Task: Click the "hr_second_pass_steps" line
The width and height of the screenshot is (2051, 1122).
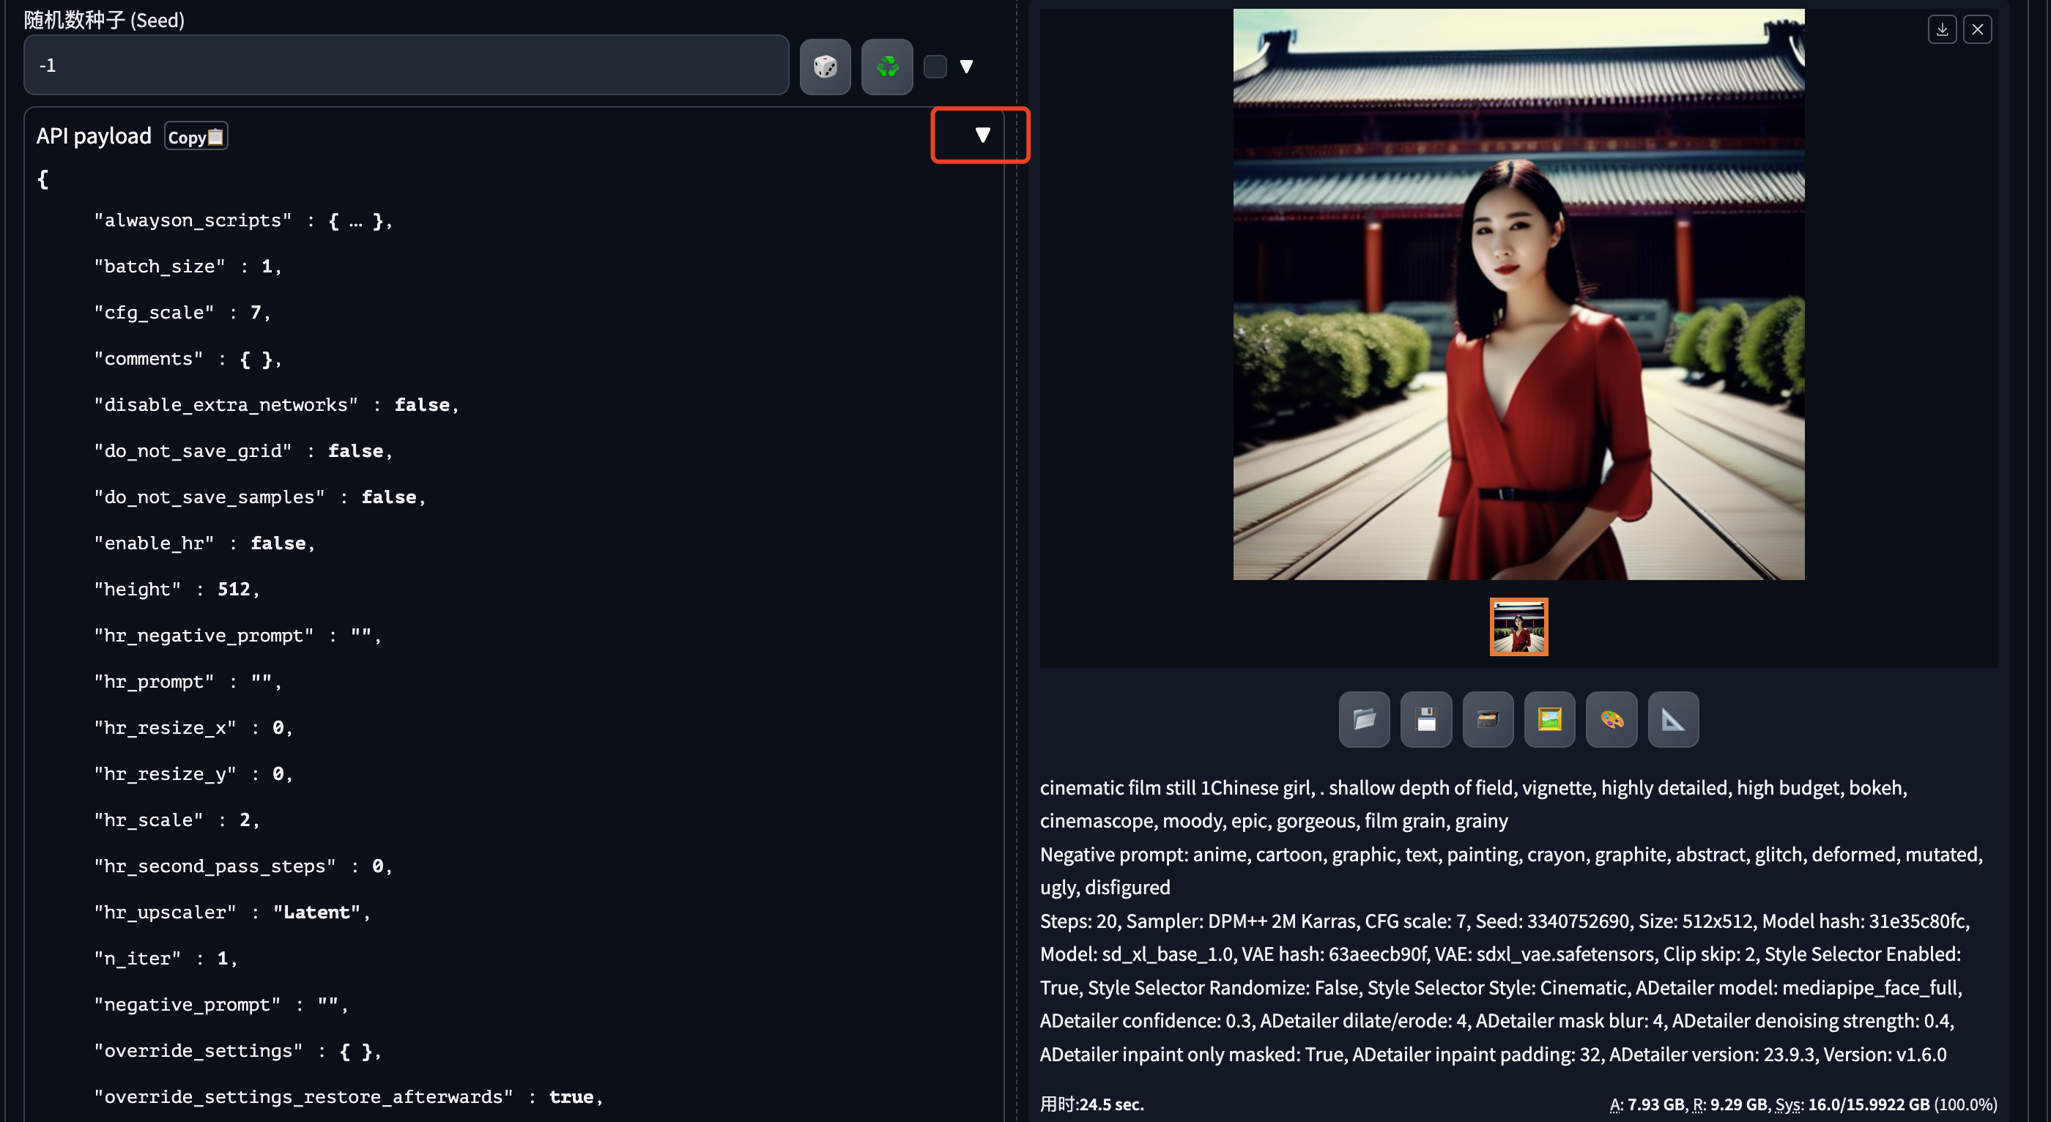Action: click(244, 866)
